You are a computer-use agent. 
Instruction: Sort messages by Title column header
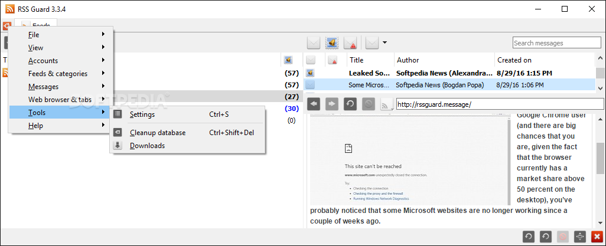click(370, 60)
